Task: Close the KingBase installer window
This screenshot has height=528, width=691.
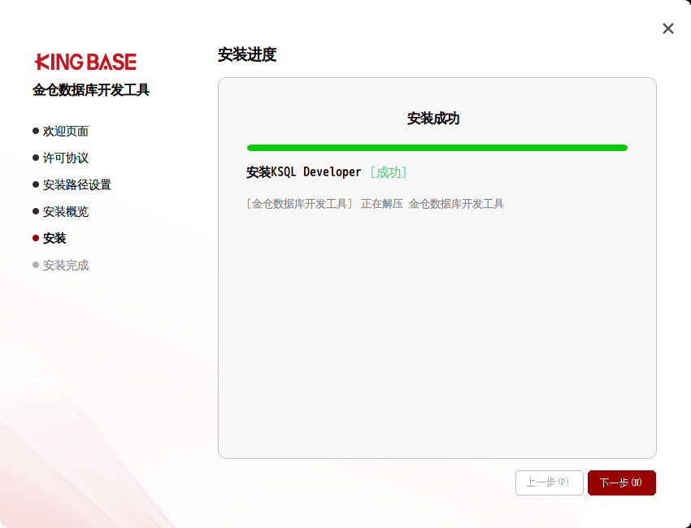Action: [x=668, y=28]
